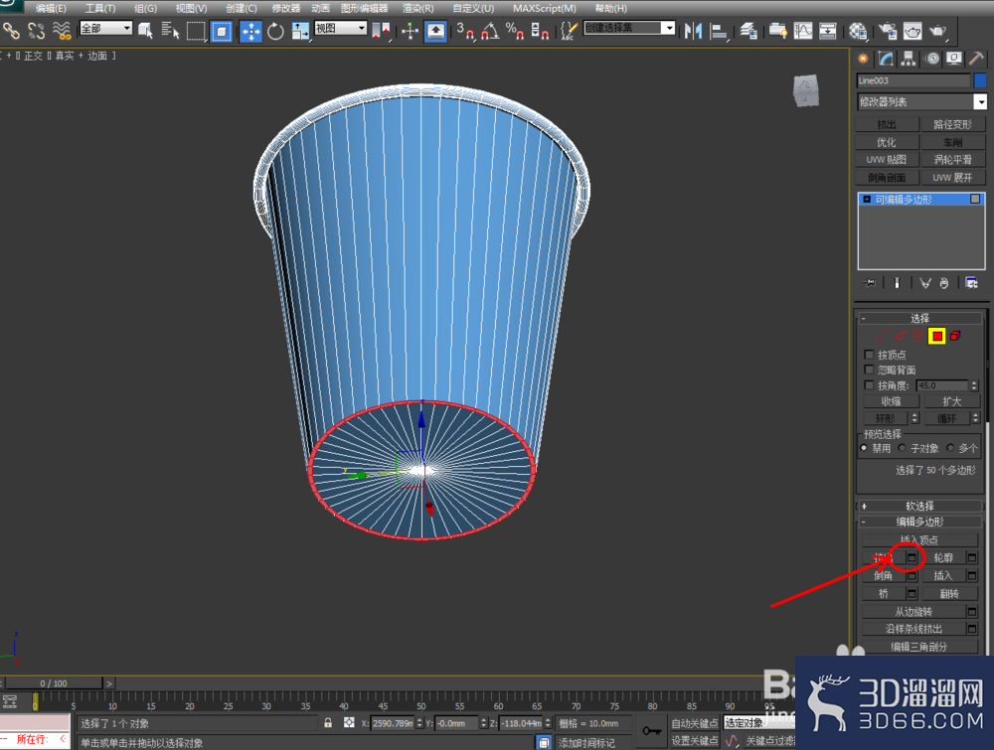Image resolution: width=994 pixels, height=750 pixels.
Task: Open the material editor
Action: pos(858,31)
